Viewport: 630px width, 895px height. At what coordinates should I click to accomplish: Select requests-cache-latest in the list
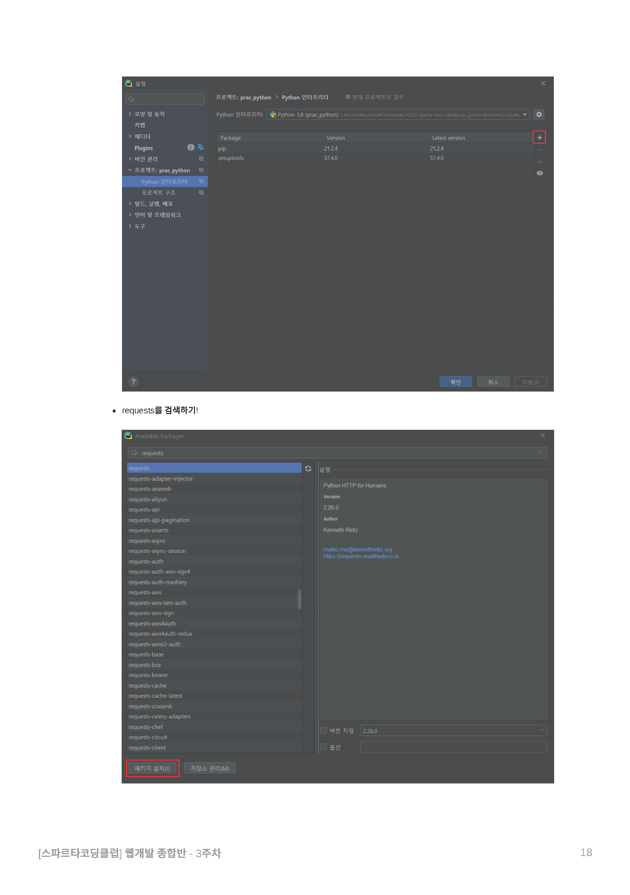214,695
